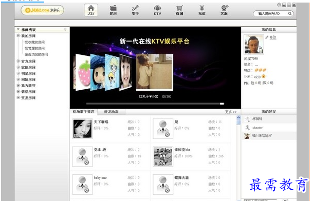Expand the 同龄房间 tree node
This screenshot has height=201, width=312.
tap(18, 79)
